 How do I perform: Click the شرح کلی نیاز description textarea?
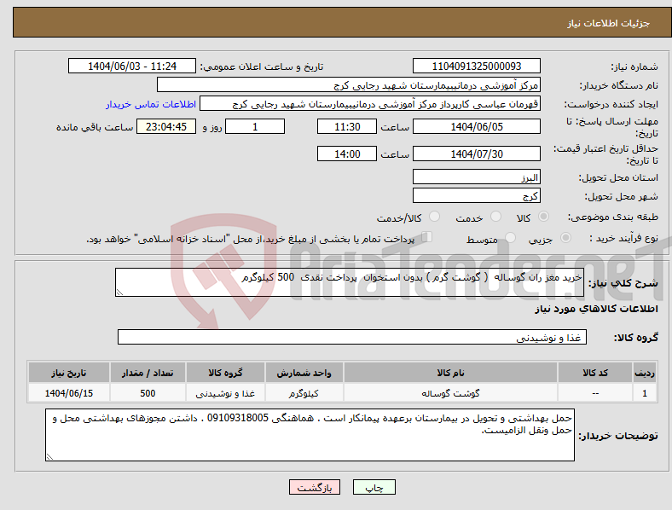[x=350, y=282]
